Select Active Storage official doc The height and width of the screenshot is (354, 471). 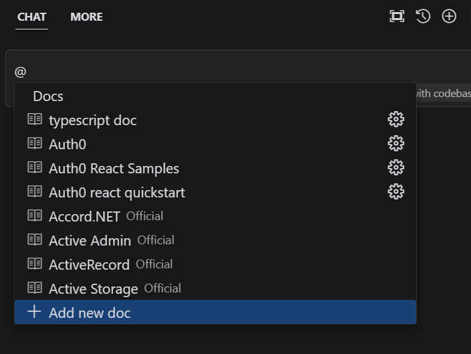point(215,288)
